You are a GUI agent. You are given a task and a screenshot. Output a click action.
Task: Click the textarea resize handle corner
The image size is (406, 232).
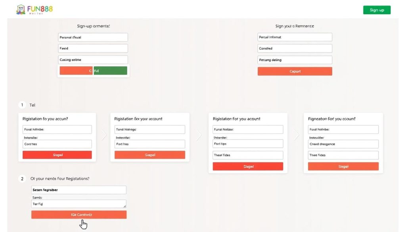click(x=124, y=206)
